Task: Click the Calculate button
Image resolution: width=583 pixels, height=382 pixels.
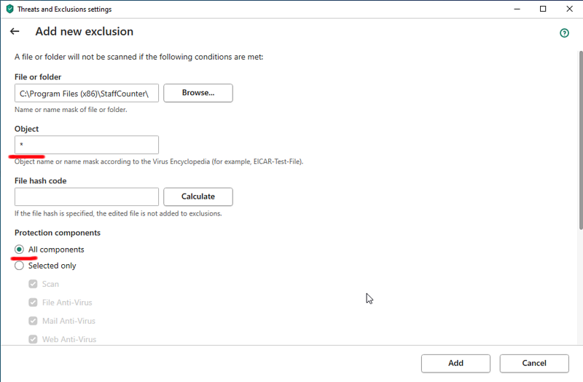Action: (198, 196)
